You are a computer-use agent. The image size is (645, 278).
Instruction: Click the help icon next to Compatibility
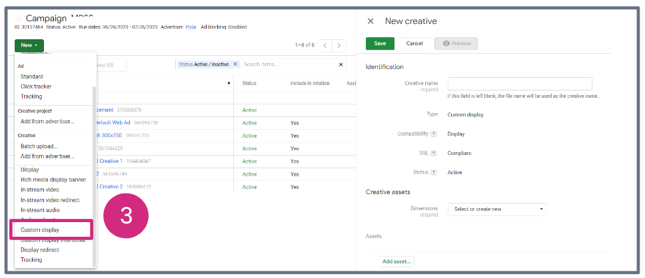coord(434,134)
